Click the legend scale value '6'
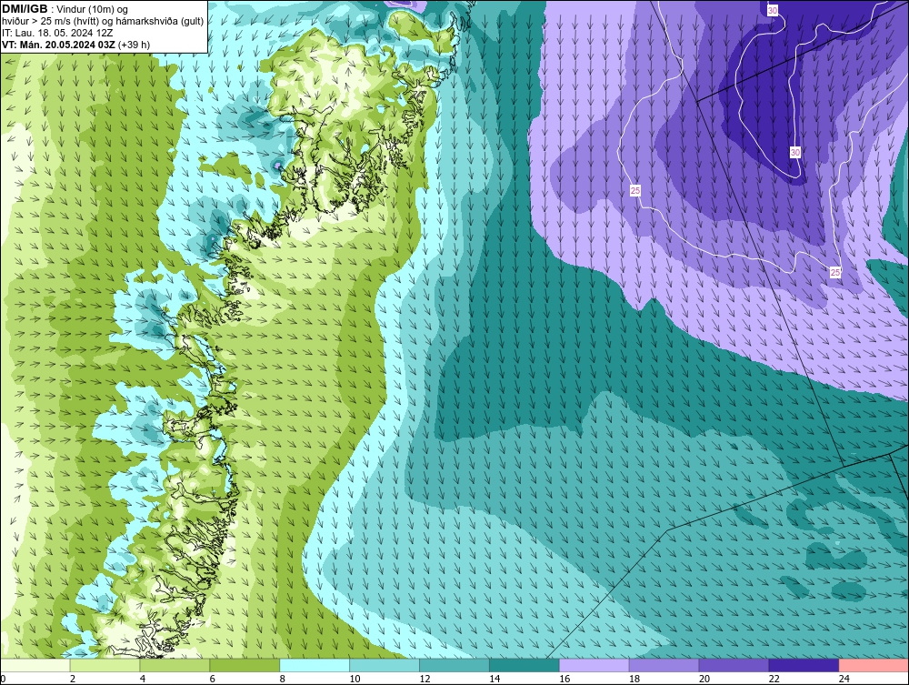 point(212,679)
